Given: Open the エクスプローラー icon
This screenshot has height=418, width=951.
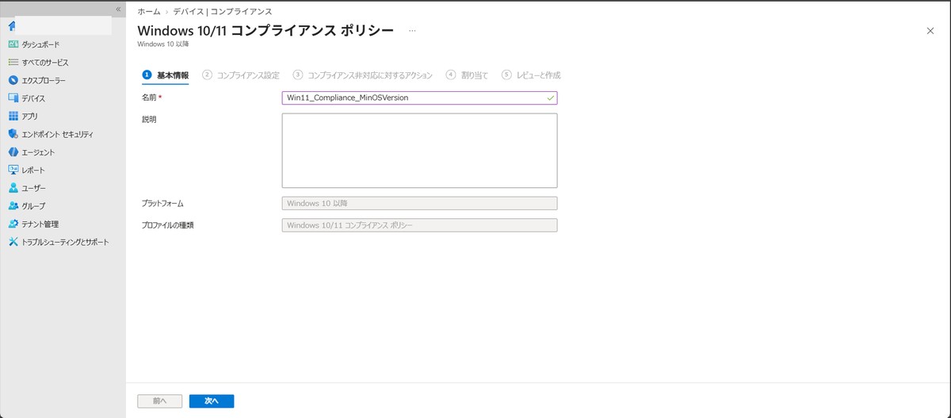Looking at the screenshot, I should [x=13, y=80].
